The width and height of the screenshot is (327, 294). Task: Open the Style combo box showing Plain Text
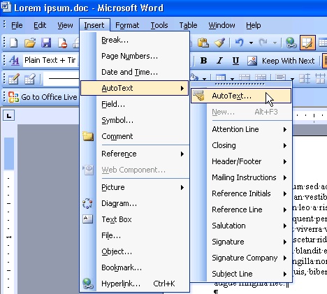50,61
